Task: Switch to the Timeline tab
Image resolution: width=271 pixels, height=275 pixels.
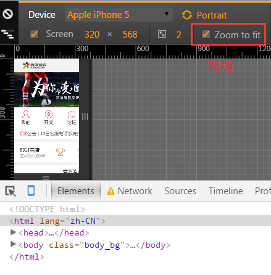Action: (226, 191)
